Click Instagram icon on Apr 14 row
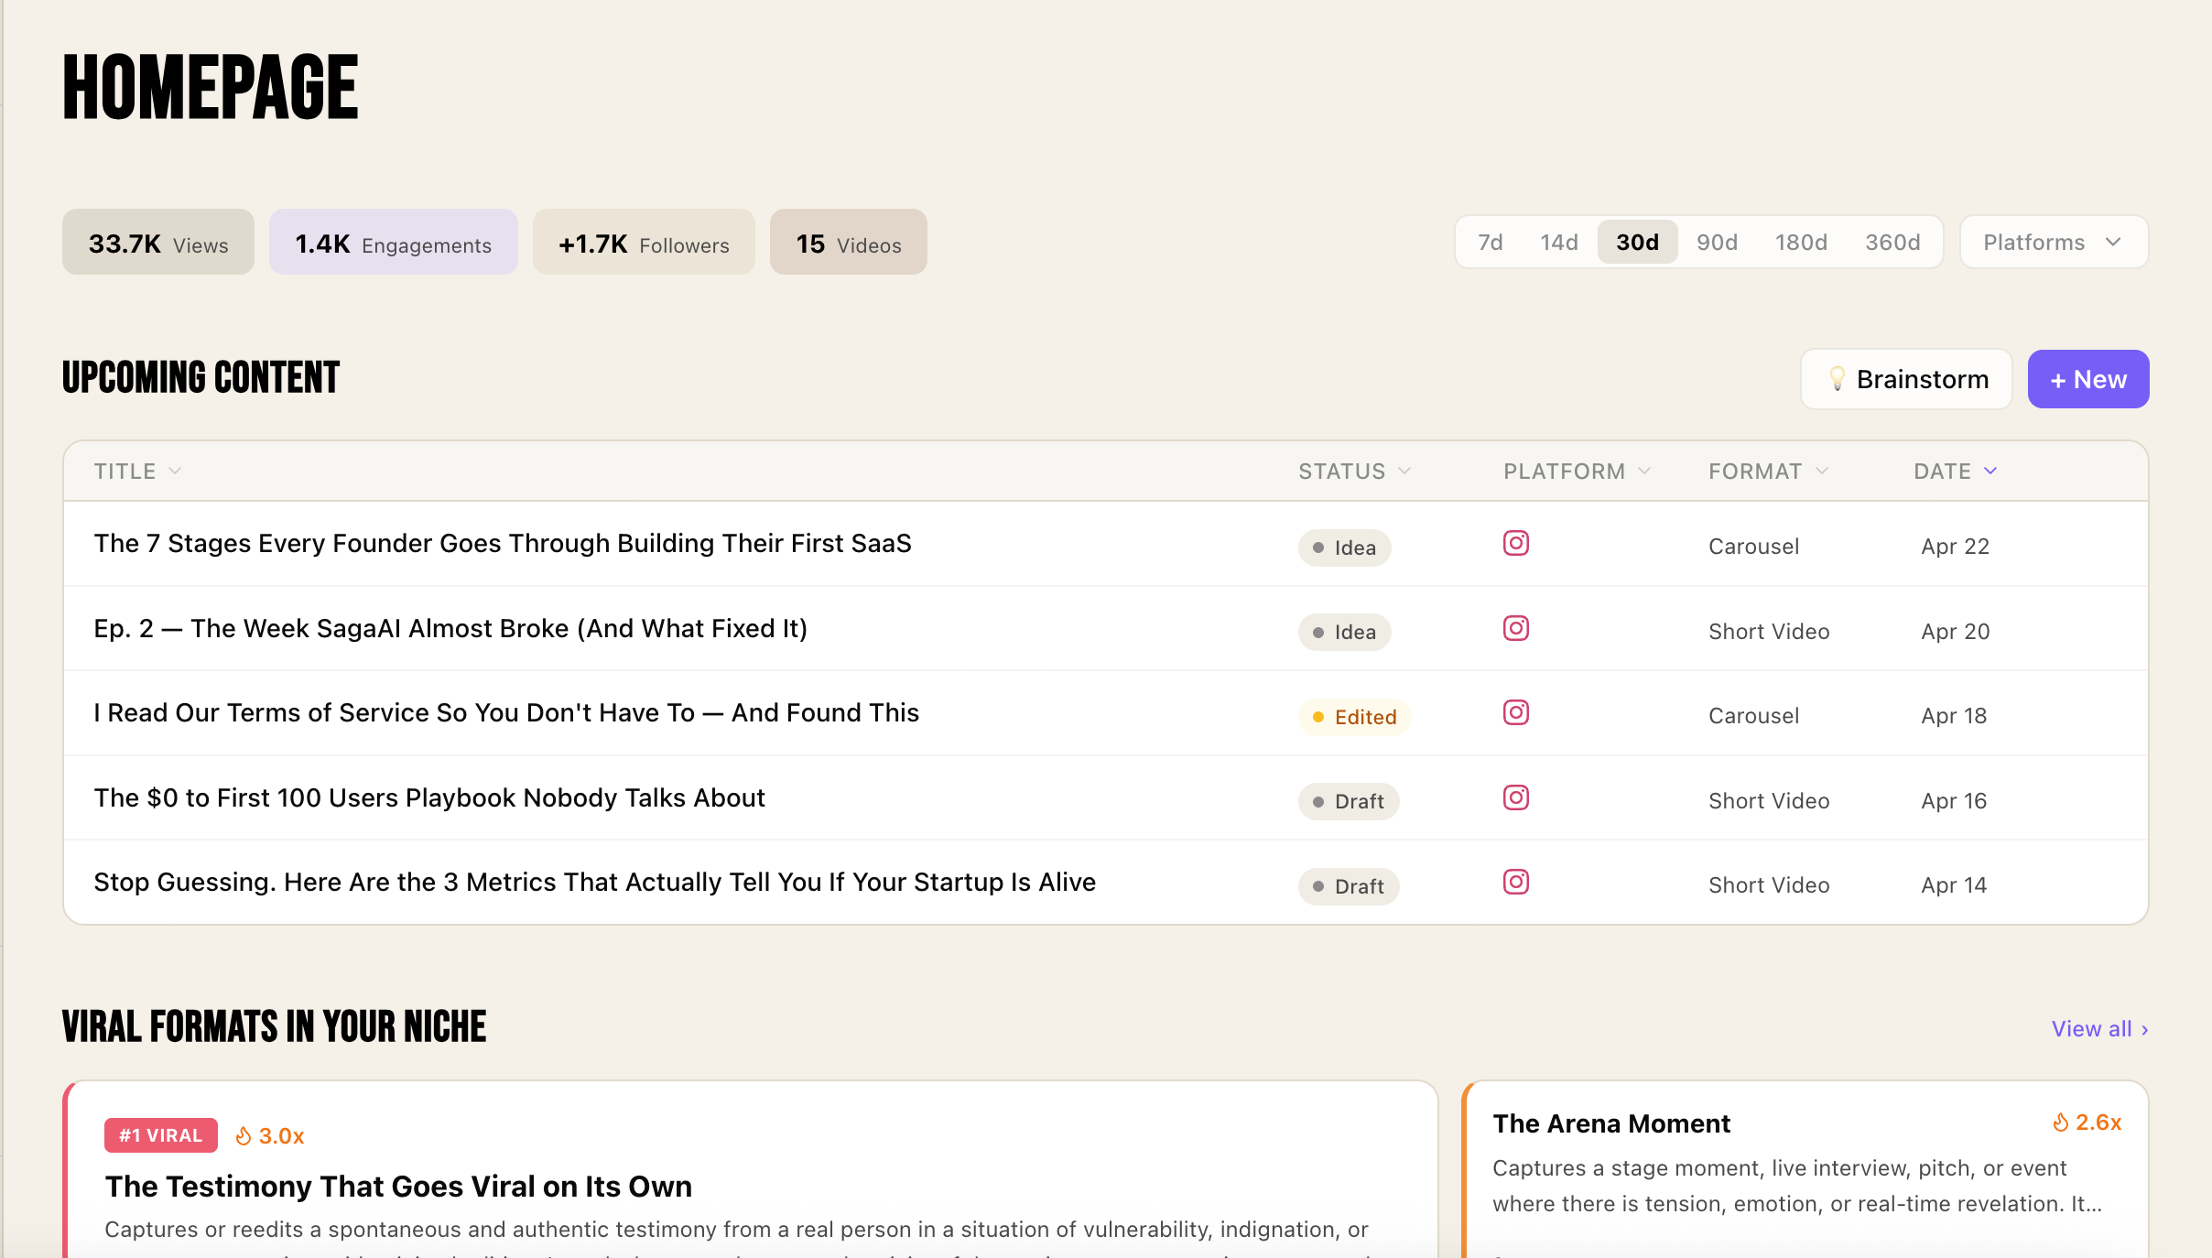The height and width of the screenshot is (1258, 2212). coord(1516,882)
